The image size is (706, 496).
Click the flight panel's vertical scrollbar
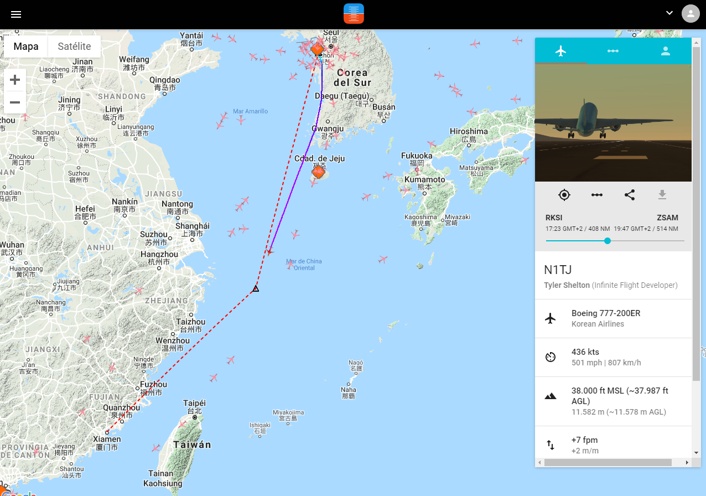click(x=697, y=214)
